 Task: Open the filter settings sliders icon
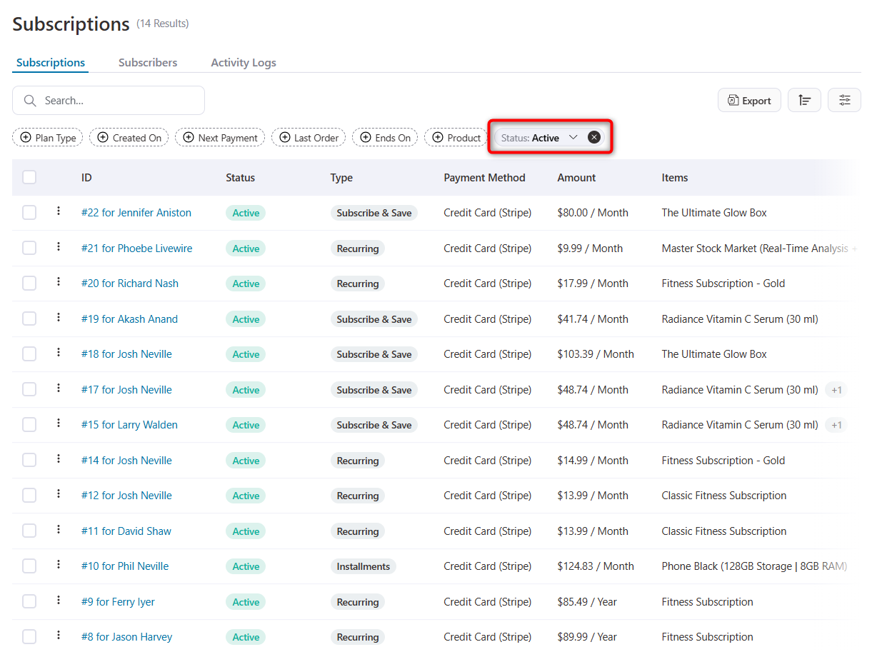click(x=844, y=100)
